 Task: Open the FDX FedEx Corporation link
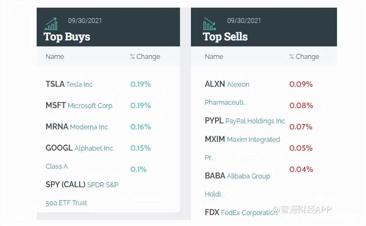coord(241,212)
